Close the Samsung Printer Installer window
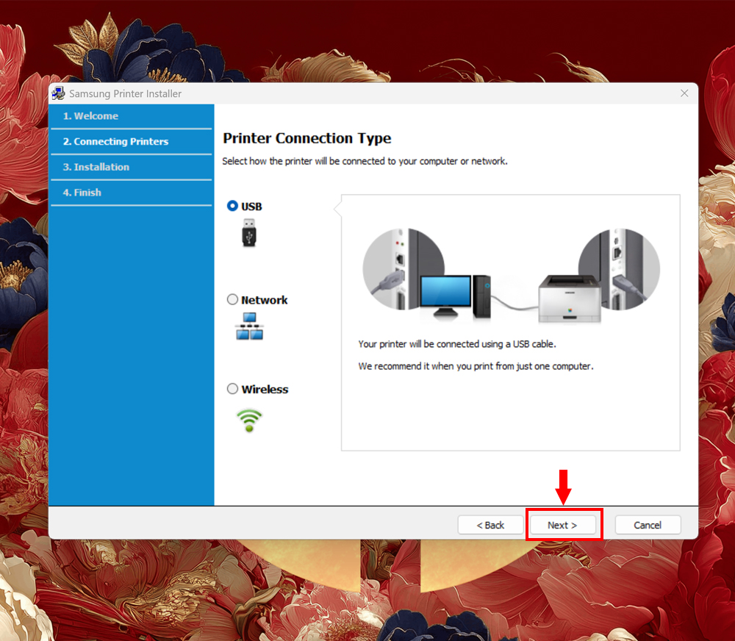This screenshot has height=641, width=735. (684, 93)
